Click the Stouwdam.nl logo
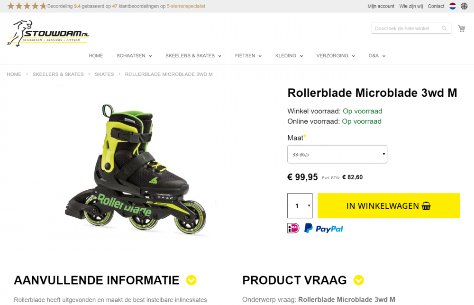 48,33
